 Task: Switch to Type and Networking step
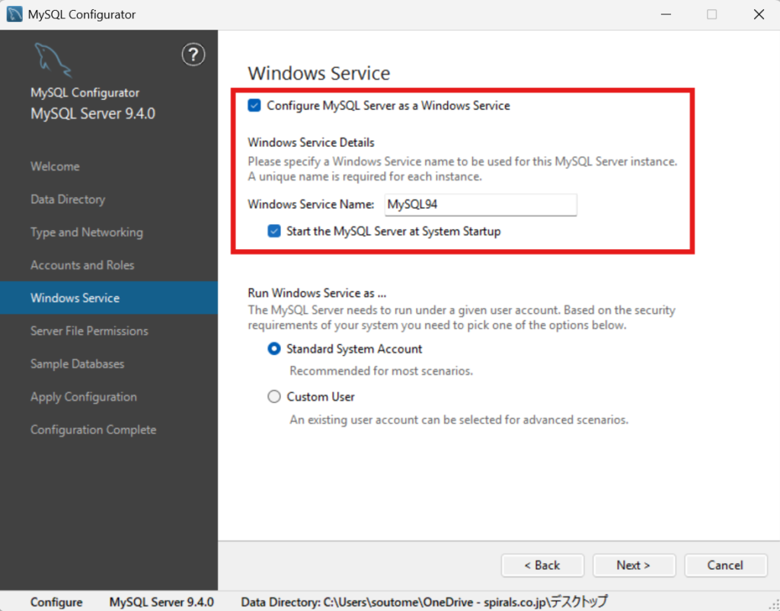86,232
